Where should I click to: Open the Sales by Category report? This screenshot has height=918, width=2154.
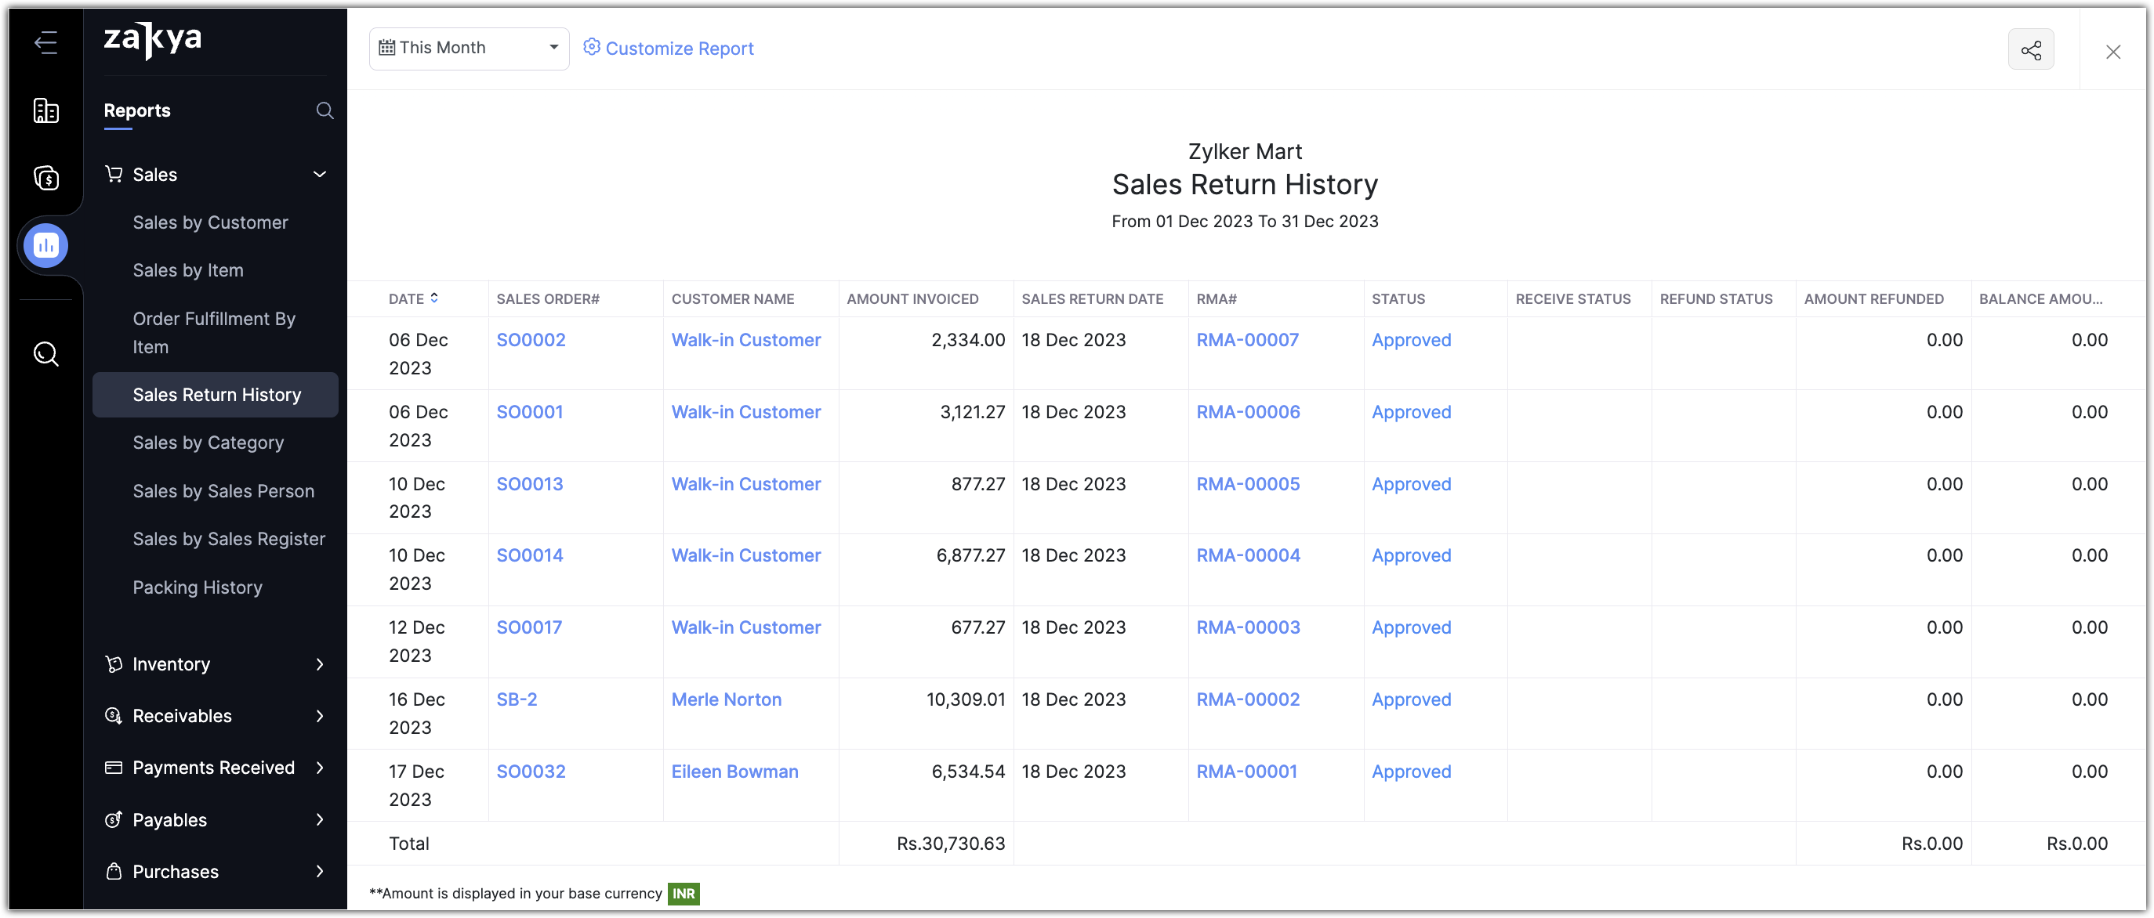point(209,442)
